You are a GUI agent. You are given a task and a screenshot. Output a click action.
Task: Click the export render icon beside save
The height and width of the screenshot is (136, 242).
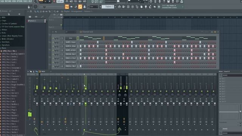point(173,2)
